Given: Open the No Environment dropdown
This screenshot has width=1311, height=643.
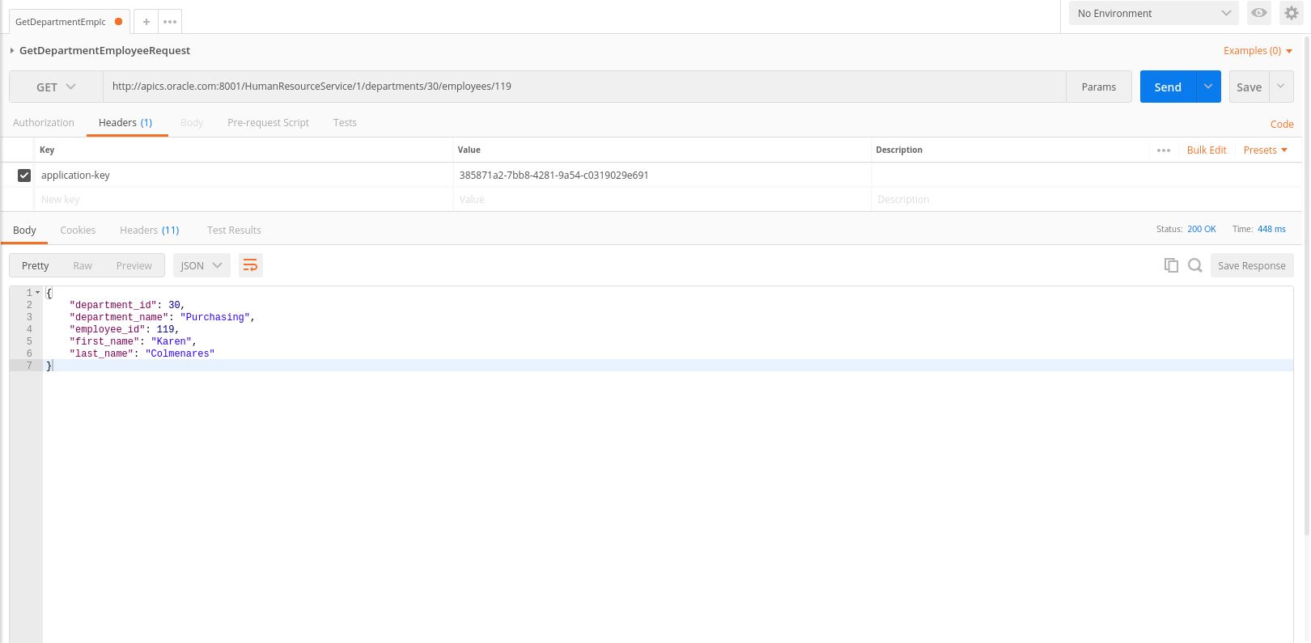Looking at the screenshot, I should (1153, 13).
